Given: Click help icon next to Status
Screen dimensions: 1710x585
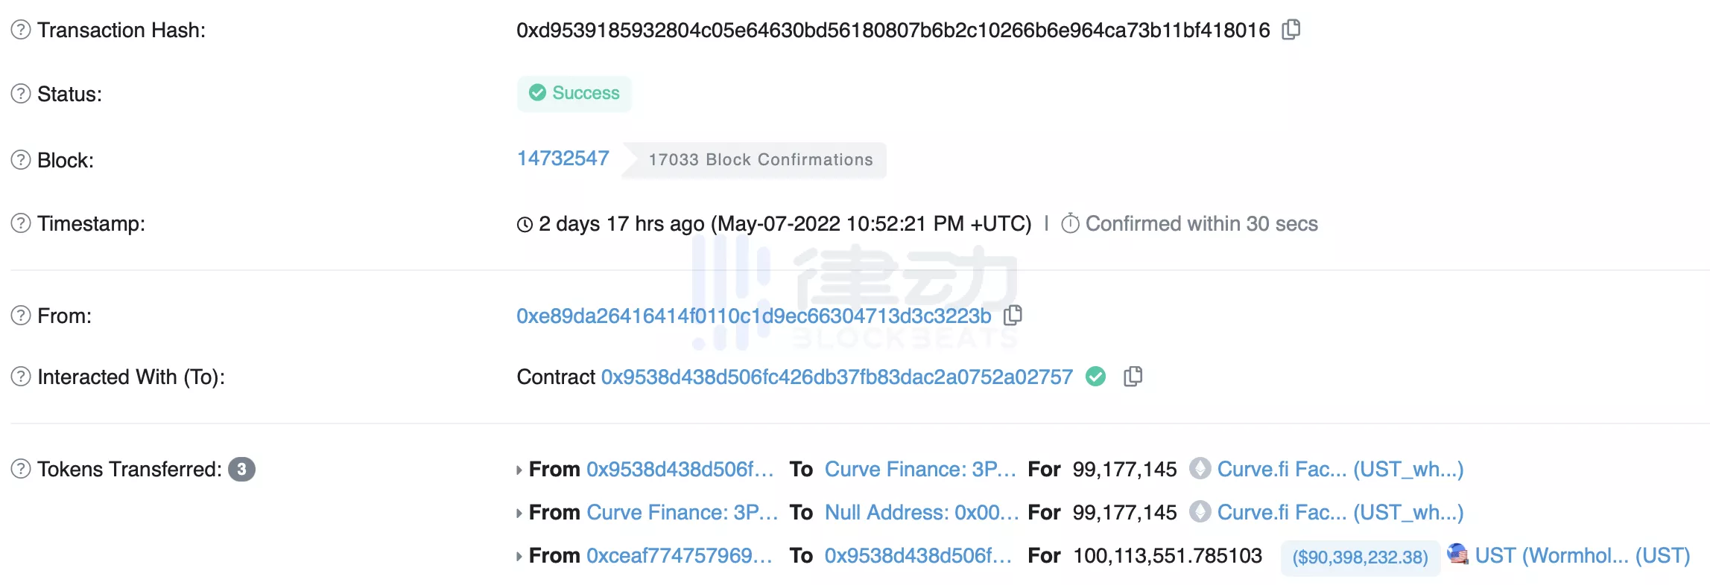Looking at the screenshot, I should pos(21,94).
